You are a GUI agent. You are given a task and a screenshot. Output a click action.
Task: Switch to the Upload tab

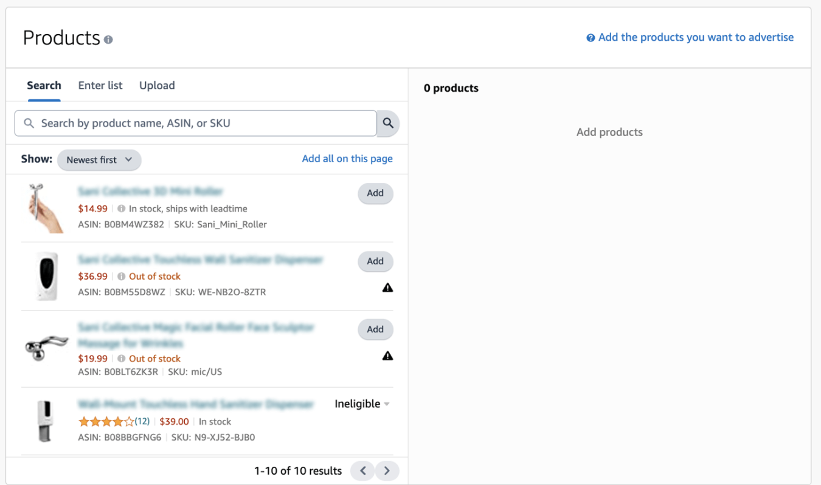click(157, 86)
